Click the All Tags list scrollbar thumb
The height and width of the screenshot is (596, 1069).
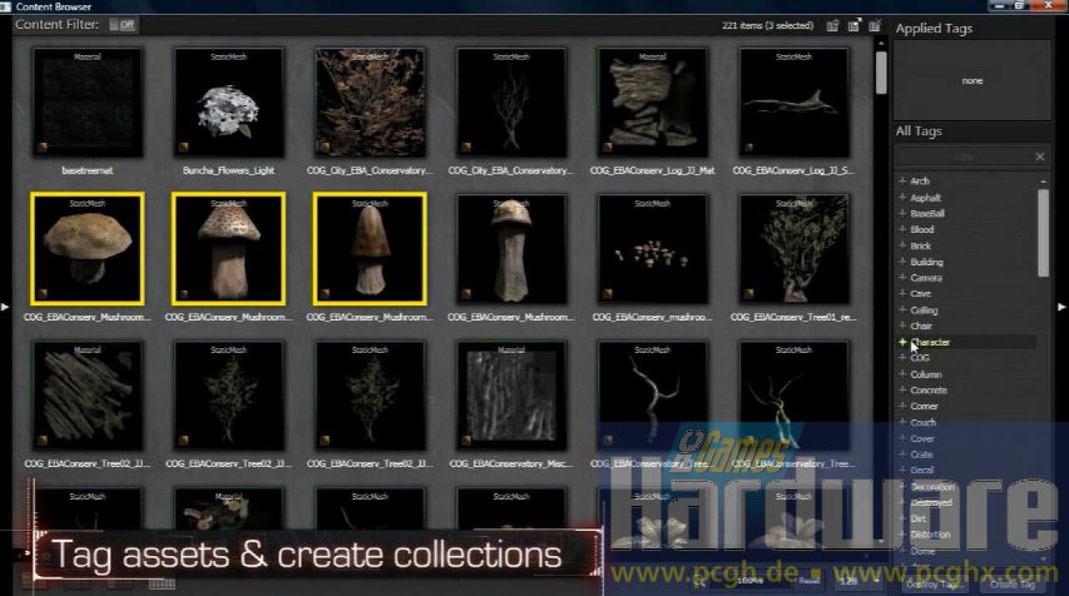(x=1043, y=233)
